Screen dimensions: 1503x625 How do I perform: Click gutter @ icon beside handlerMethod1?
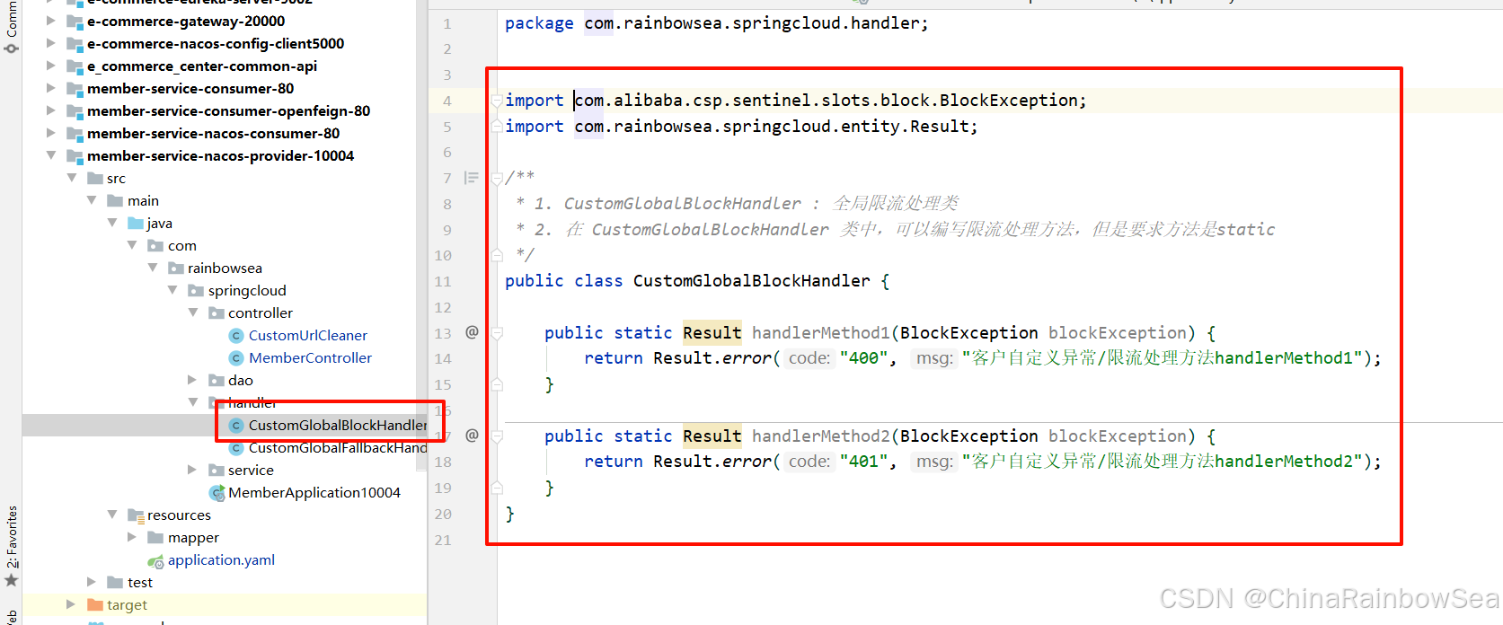click(472, 332)
